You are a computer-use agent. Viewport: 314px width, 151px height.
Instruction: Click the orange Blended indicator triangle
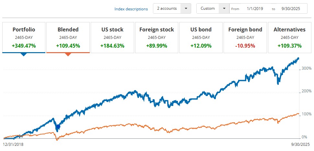tap(68, 54)
